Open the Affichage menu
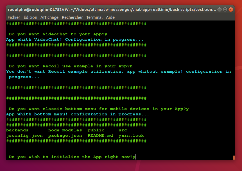The width and height of the screenshot is (242, 171). (x=49, y=17)
